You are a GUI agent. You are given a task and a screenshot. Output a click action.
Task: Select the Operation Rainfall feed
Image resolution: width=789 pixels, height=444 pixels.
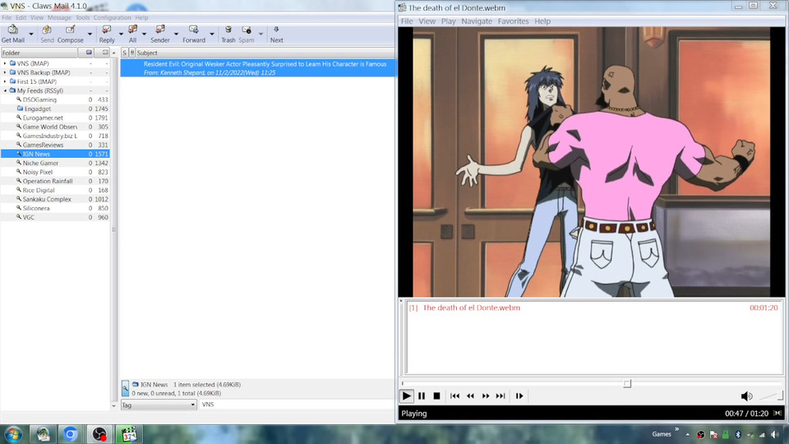(48, 181)
